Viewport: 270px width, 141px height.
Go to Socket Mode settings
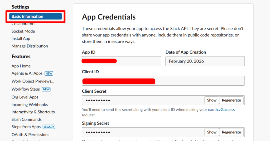(23, 31)
